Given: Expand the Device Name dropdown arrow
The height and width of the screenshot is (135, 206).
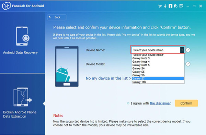Looking at the screenshot, I should pyautogui.click(x=182, y=50).
